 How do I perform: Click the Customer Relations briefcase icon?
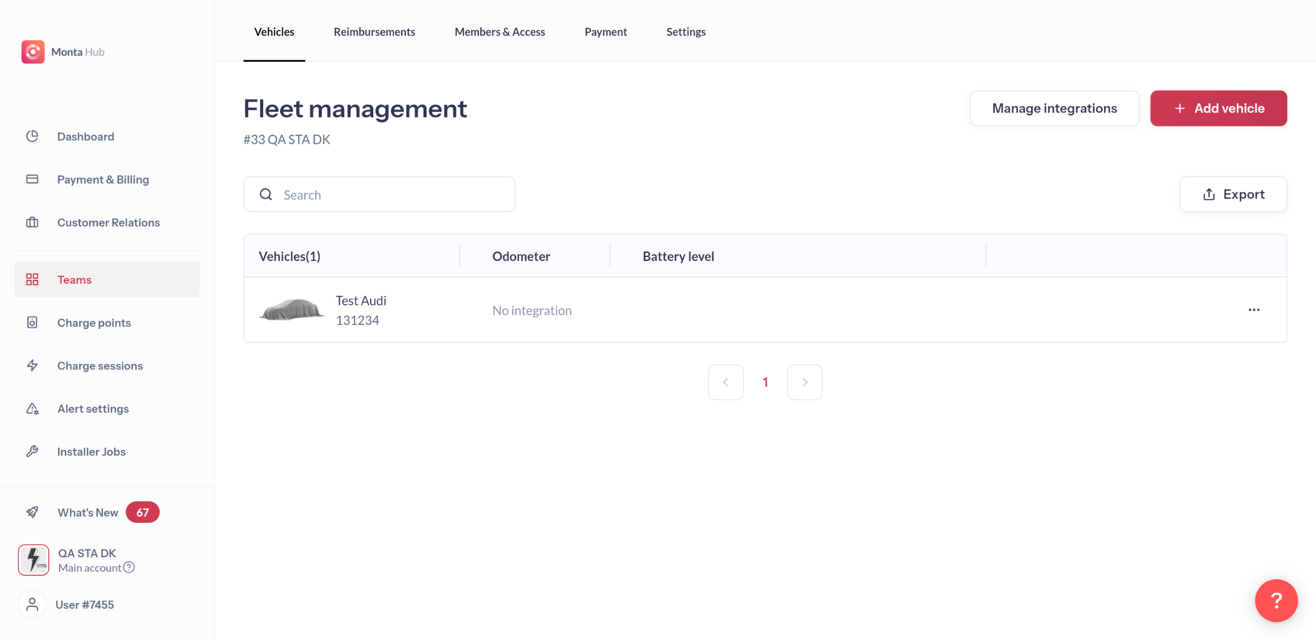pyautogui.click(x=32, y=222)
